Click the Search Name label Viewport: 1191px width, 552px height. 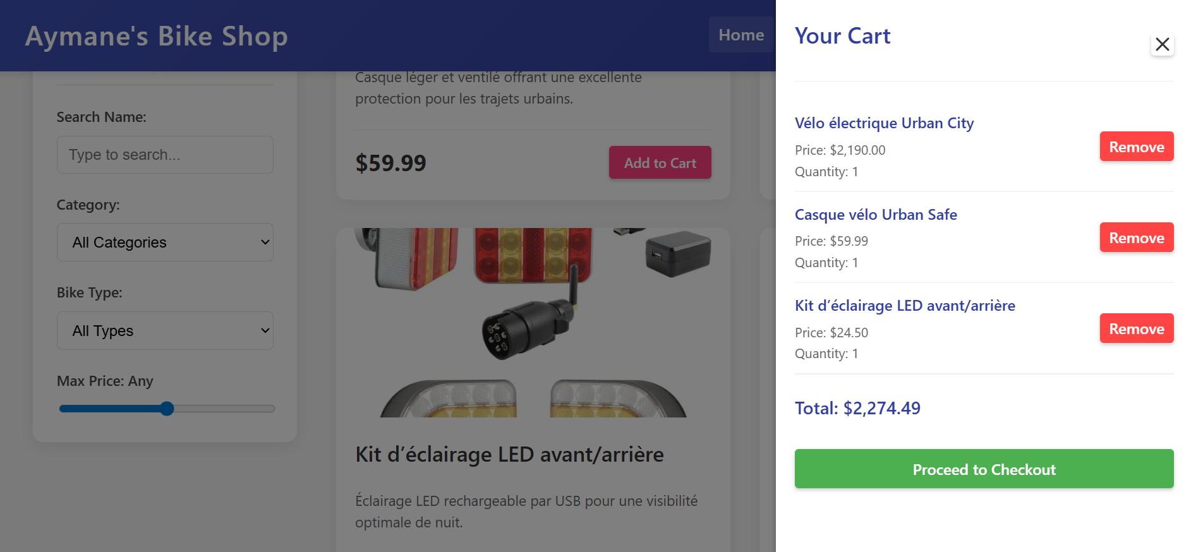click(101, 117)
